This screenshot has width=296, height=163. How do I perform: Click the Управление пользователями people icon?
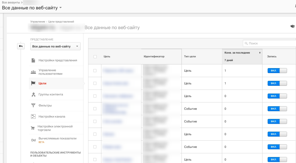tap(33, 72)
